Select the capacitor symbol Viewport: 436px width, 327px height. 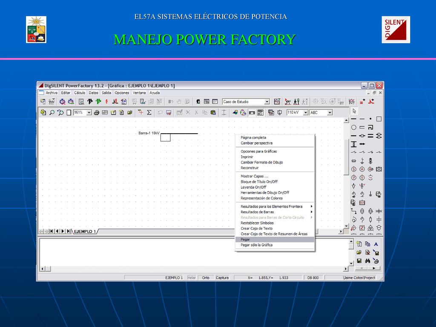pyautogui.click(x=379, y=220)
